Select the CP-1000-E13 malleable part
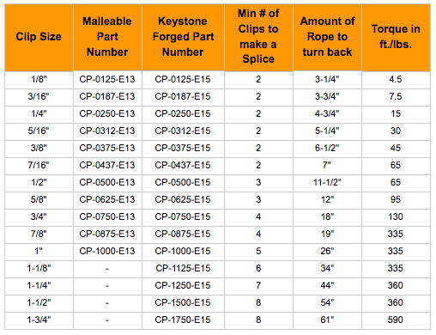436x335 pixels. coord(107,252)
